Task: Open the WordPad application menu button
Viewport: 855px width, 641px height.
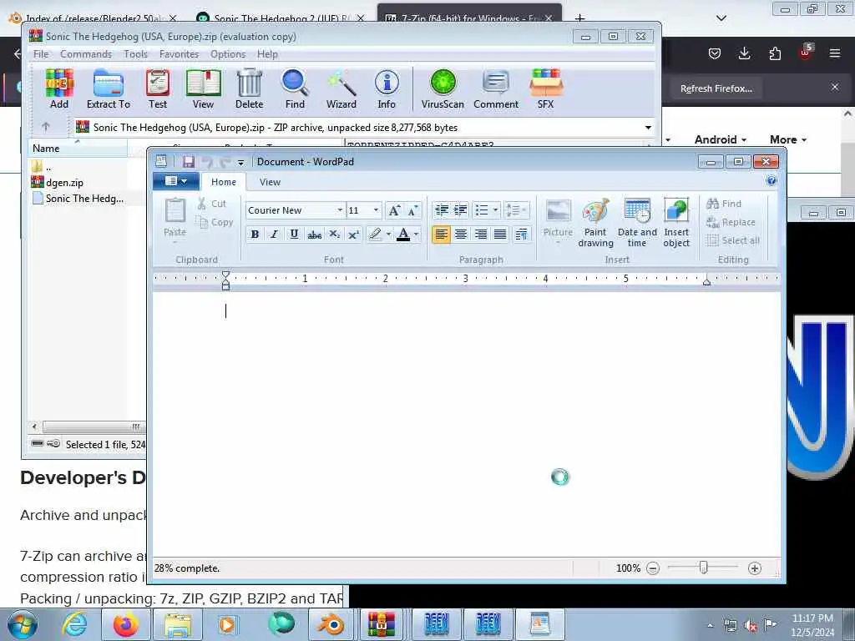Action: click(175, 181)
